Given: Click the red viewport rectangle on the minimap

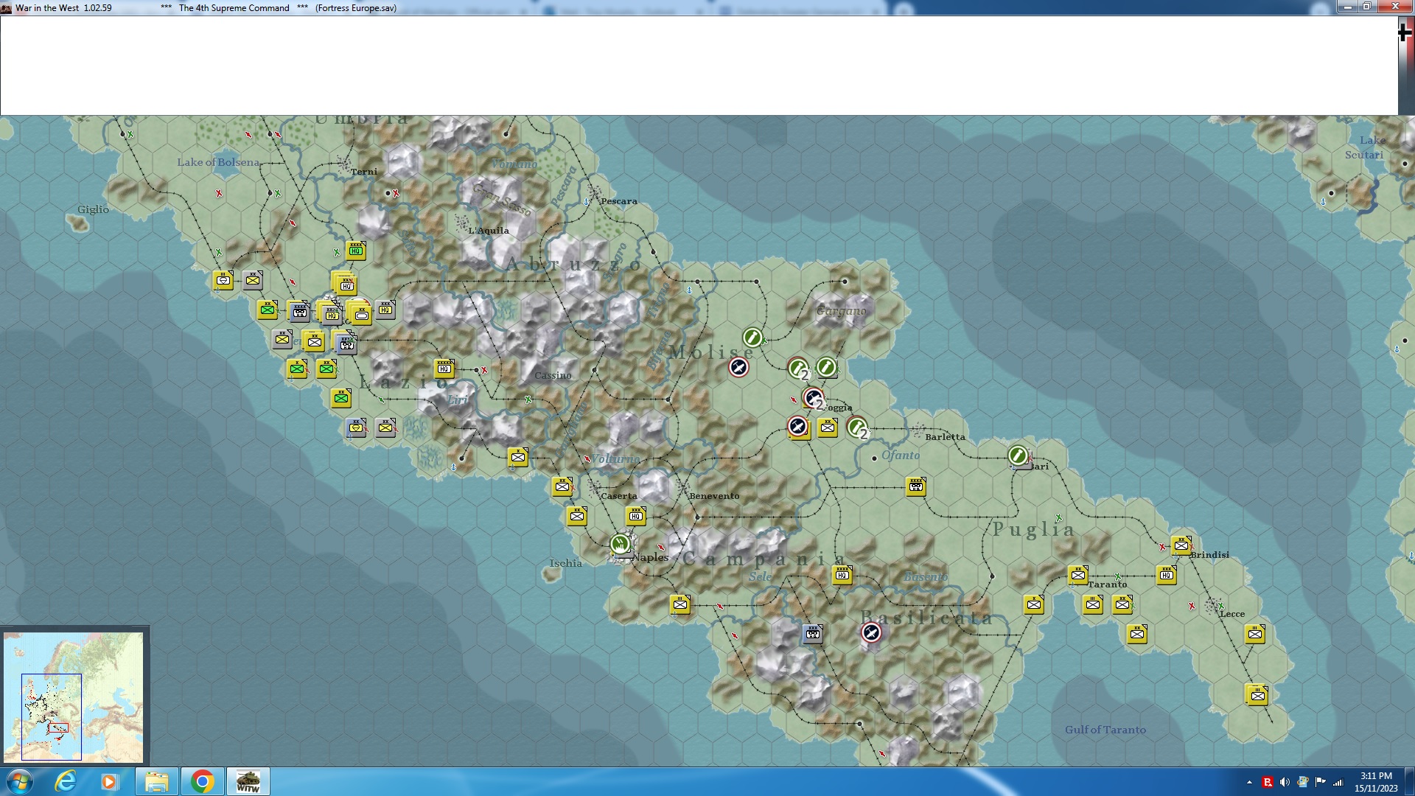Looking at the screenshot, I should coord(58,728).
